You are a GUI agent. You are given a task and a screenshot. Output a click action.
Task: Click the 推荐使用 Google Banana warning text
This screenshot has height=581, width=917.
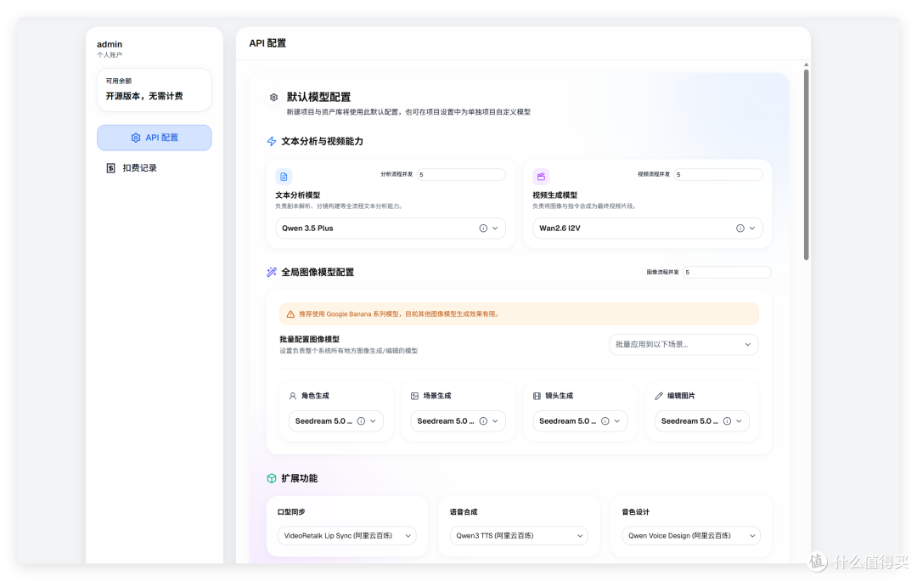(x=399, y=314)
